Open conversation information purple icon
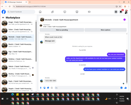 pos(124,20)
